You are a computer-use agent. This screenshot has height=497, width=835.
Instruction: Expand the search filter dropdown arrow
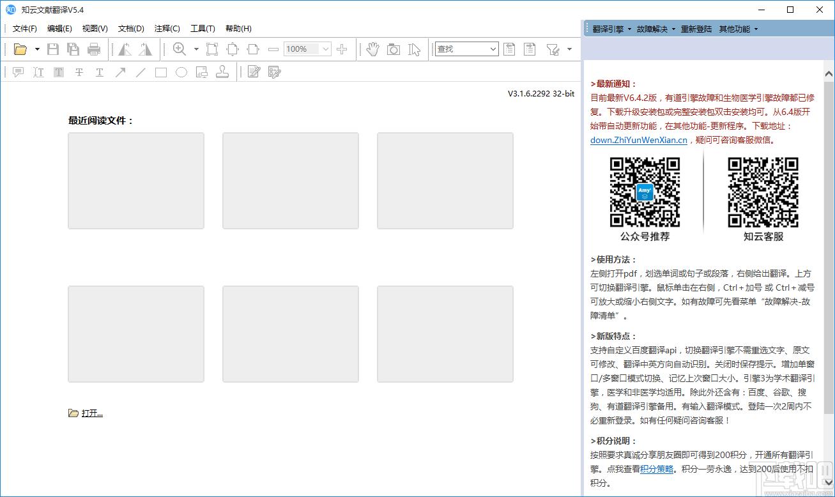click(x=569, y=49)
